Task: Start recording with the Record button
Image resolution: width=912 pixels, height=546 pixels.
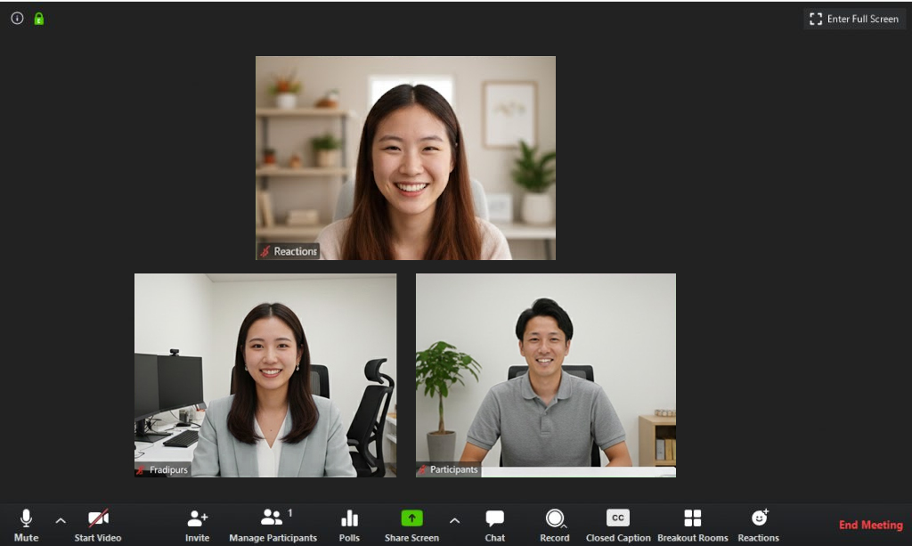Action: (554, 519)
